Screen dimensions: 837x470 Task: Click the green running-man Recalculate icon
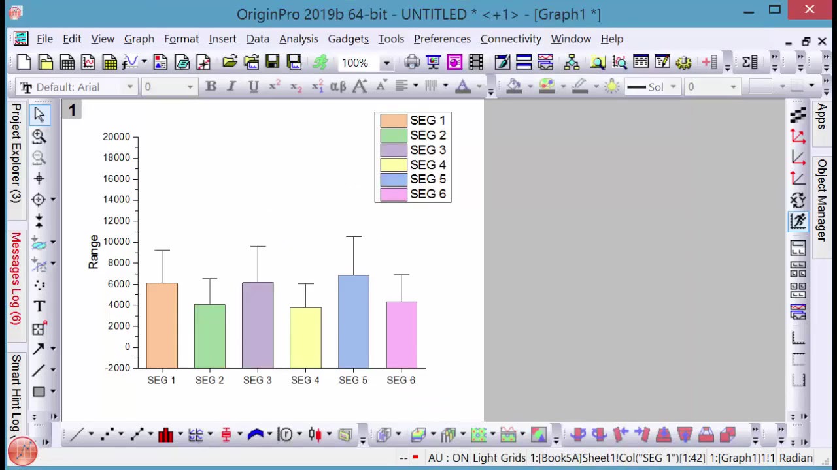[320, 63]
